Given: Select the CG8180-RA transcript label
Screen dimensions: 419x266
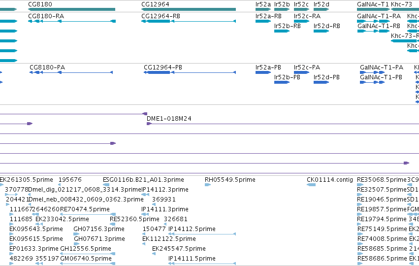Looking at the screenshot, I should (x=46, y=16).
